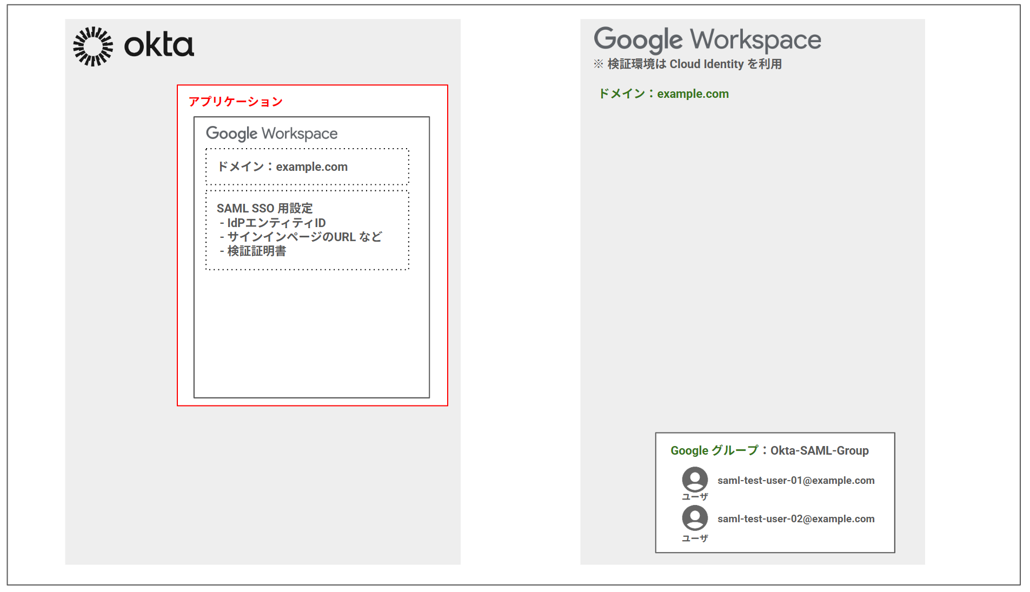This screenshot has height=592, width=1030.
Task: Select the user avatar for saml-test-user-02
Action: (x=694, y=518)
